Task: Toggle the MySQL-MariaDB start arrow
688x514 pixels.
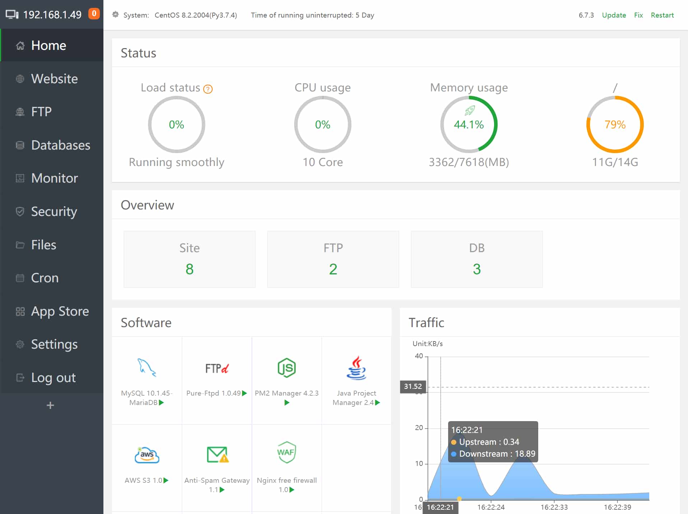Action: point(162,402)
